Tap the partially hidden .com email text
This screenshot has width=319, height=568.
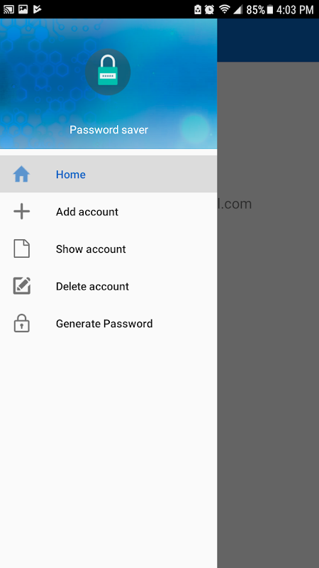(x=235, y=204)
